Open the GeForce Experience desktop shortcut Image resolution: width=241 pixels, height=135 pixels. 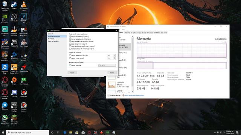[5, 18]
